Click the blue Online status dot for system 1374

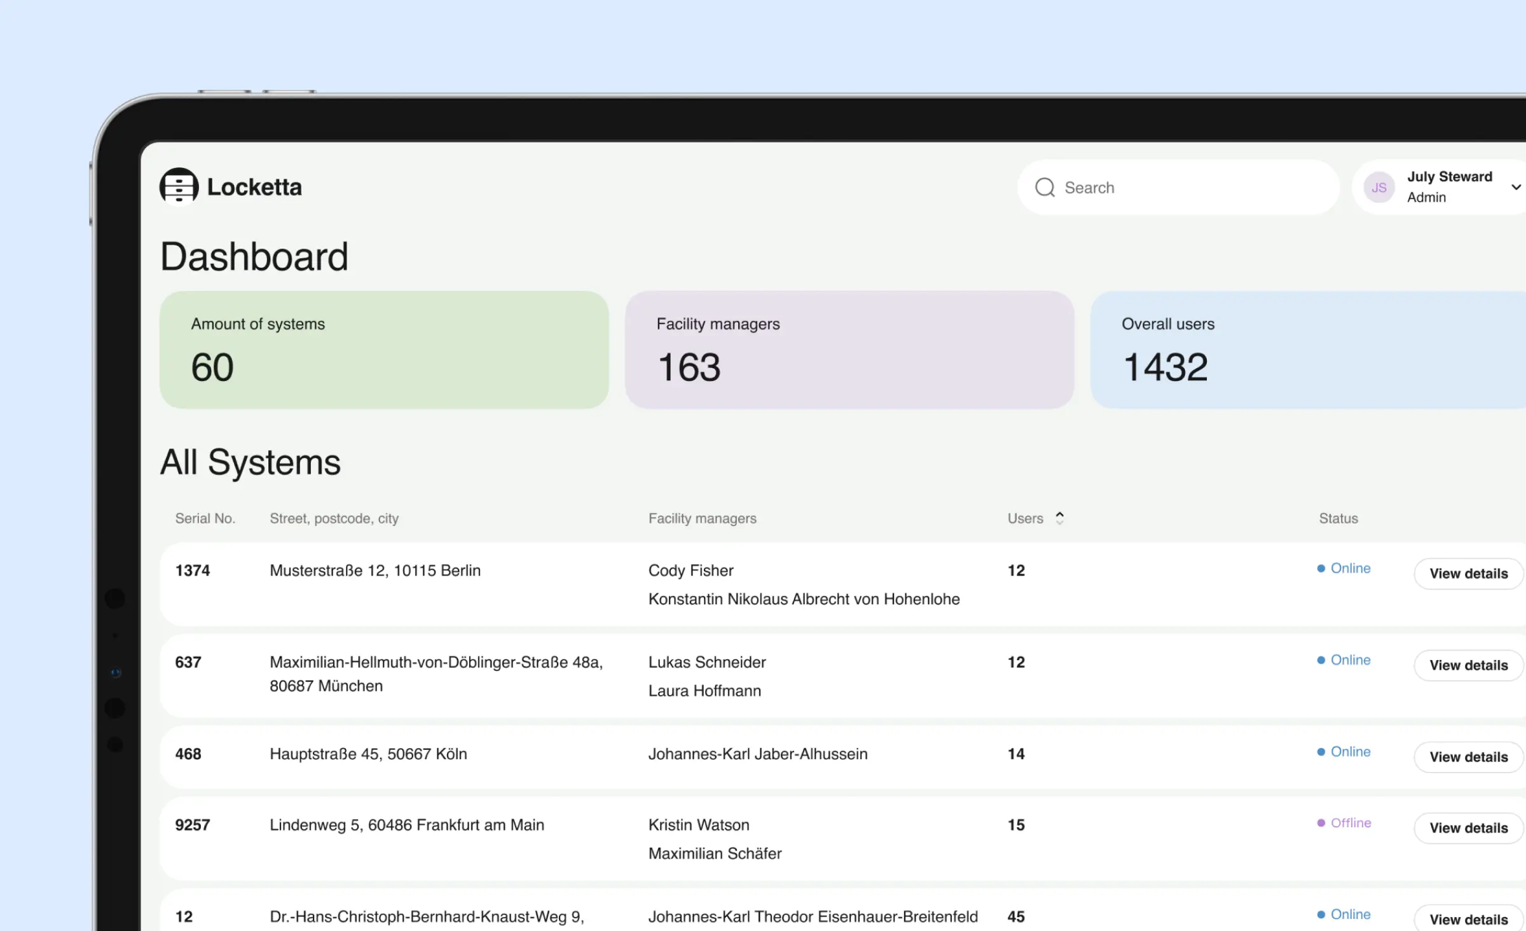click(1321, 567)
